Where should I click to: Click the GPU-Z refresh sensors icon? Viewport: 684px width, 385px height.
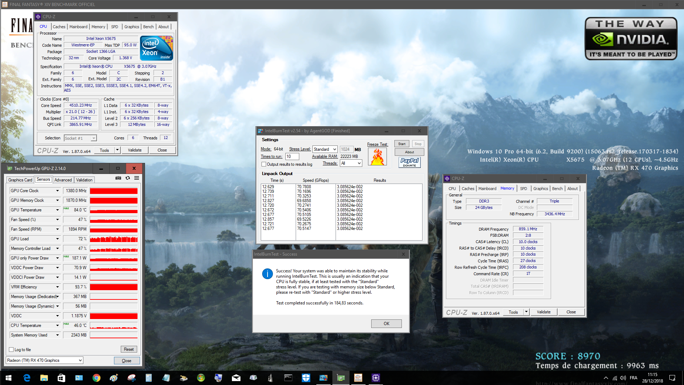(128, 178)
